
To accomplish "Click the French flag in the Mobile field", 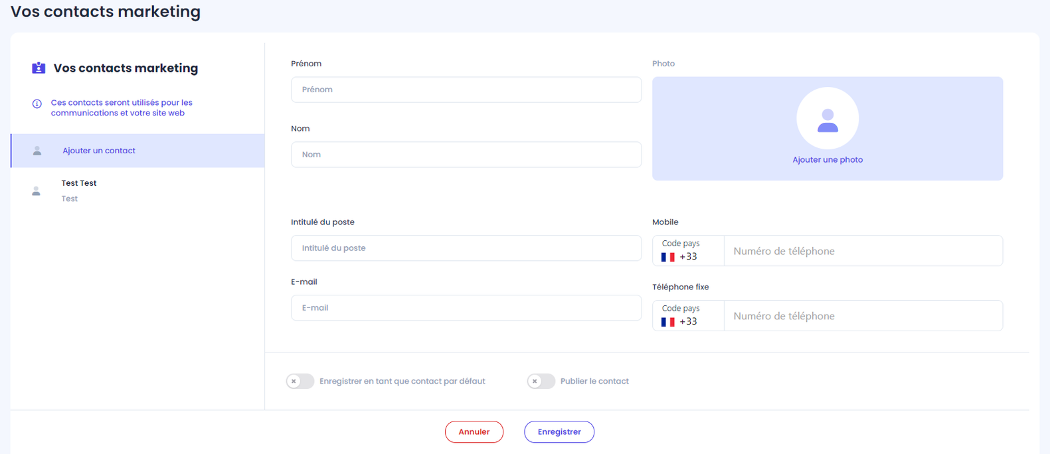I will [668, 257].
